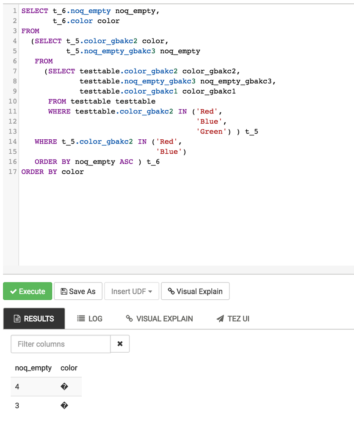Image resolution: width=354 pixels, height=423 pixels.
Task: Select the document icon on RESULTS tab
Action: [x=16, y=318]
